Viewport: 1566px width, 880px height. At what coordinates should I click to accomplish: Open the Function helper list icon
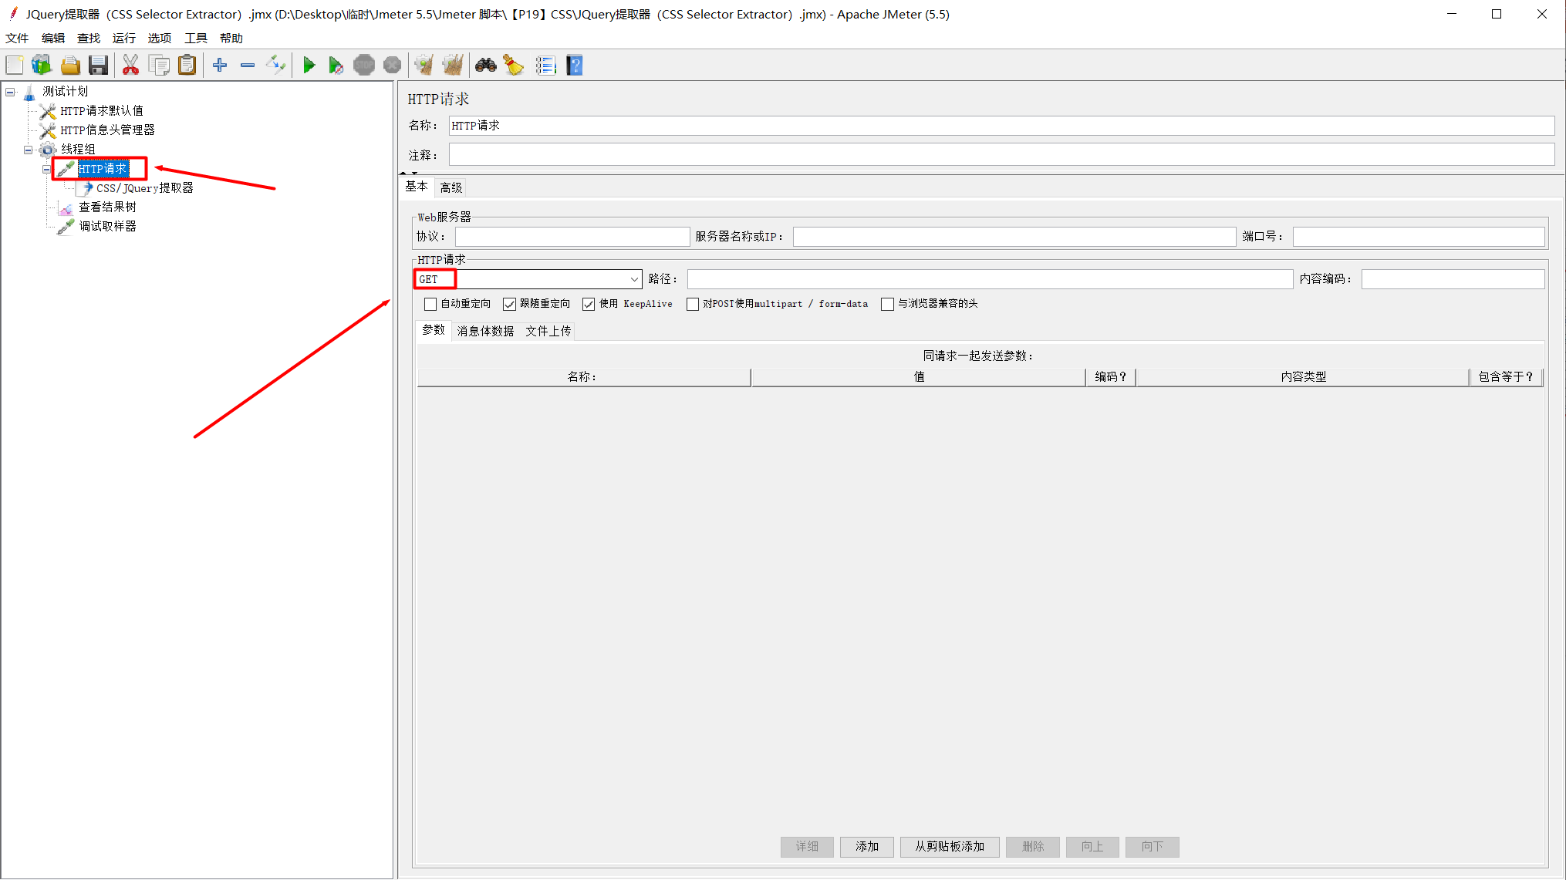coord(545,66)
